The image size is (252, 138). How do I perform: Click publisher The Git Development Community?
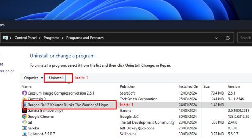click(147, 122)
